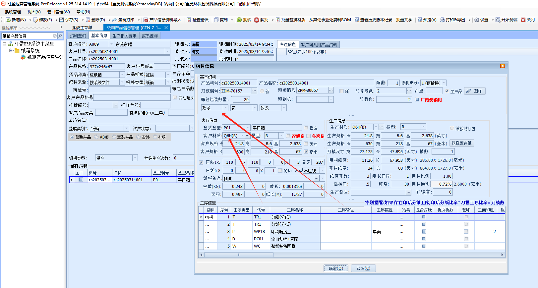The height and width of the screenshot is (288, 538).
Task: Click the green 批核 approve icon
Action: (239, 20)
